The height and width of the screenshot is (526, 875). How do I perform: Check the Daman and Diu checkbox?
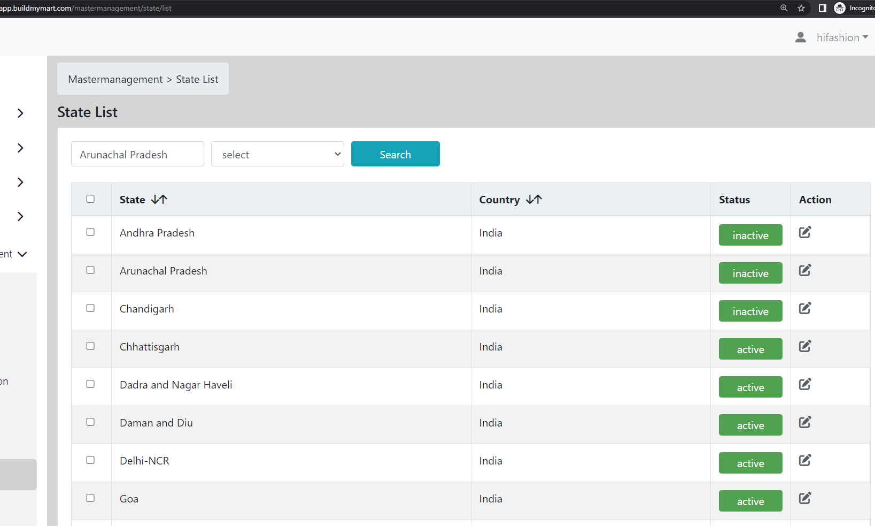90,422
